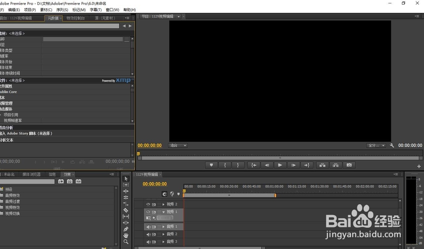The height and width of the screenshot is (249, 424).
Task: Select the Razor tool
Action: pyautogui.click(x=126, y=210)
